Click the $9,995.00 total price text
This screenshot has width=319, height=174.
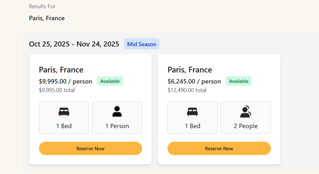pyautogui.click(x=57, y=90)
